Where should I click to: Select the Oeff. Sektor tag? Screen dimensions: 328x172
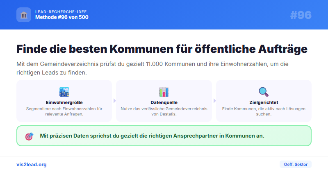click(296, 164)
